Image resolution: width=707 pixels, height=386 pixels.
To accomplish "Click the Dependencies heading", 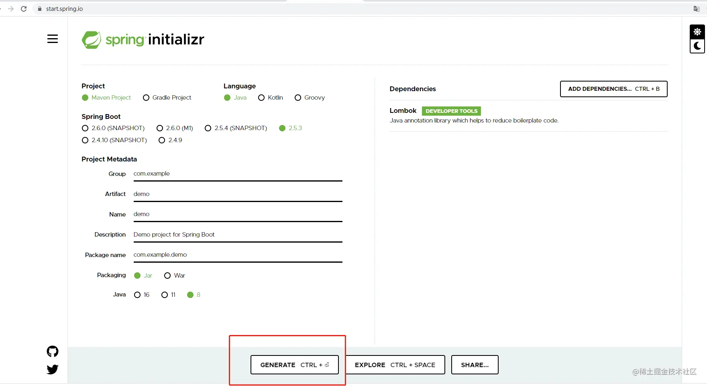I will point(413,89).
